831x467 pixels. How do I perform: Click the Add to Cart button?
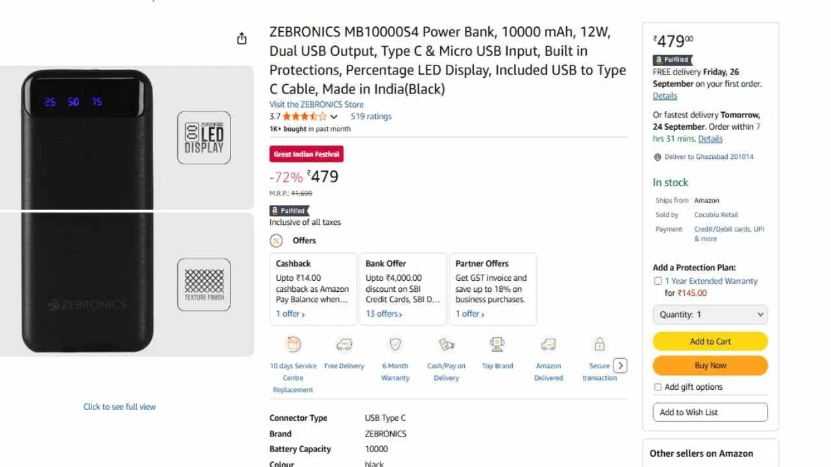click(710, 341)
